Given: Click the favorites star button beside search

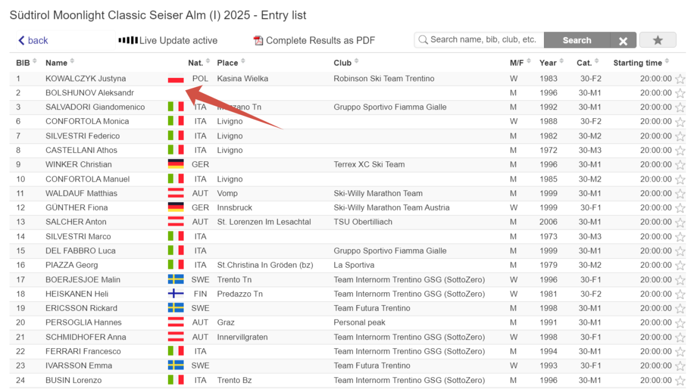Looking at the screenshot, I should [x=658, y=40].
